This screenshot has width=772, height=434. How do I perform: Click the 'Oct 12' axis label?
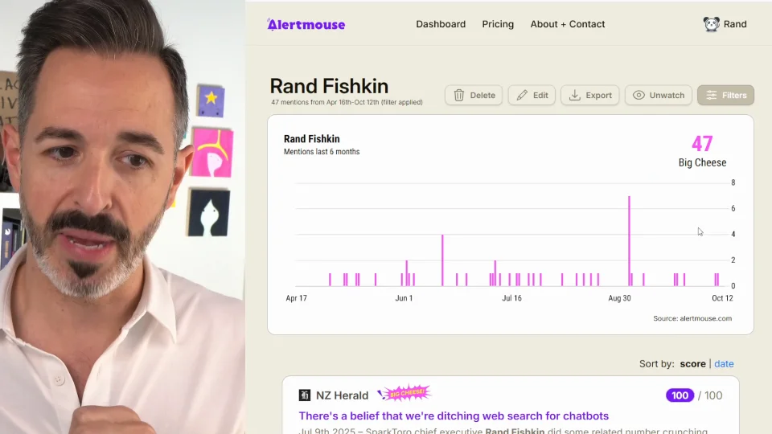click(x=722, y=298)
